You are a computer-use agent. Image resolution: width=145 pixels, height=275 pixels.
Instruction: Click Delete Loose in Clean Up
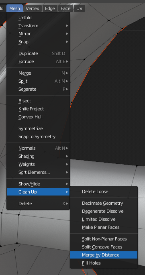pyautogui.click(x=104, y=191)
